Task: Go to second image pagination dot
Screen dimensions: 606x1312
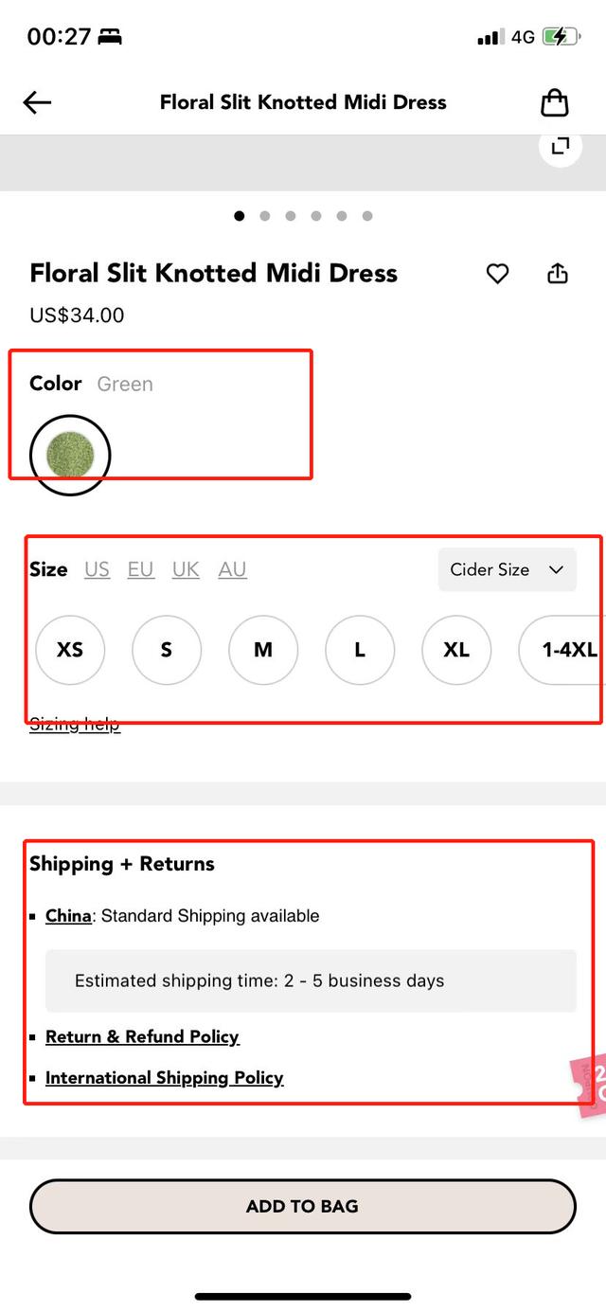Action: point(265,216)
